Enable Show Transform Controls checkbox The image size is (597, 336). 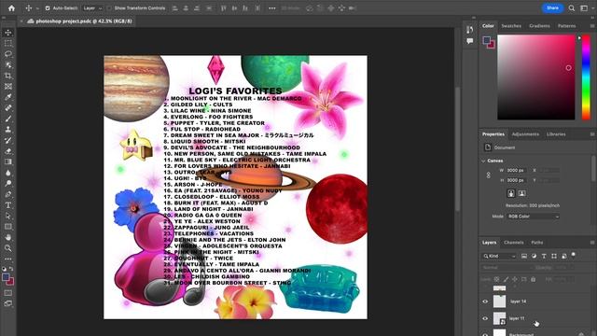(109, 8)
